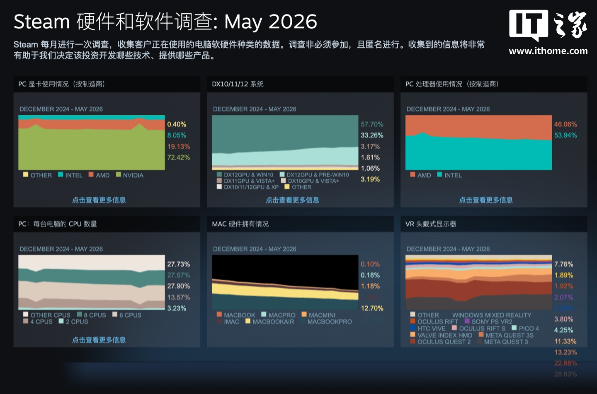Click the 11.33% value in VR panel
597x394 pixels.
click(x=565, y=341)
